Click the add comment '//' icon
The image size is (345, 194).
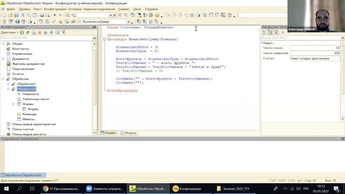point(54,22)
